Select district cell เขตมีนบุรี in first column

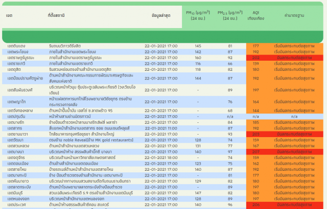click(16, 193)
